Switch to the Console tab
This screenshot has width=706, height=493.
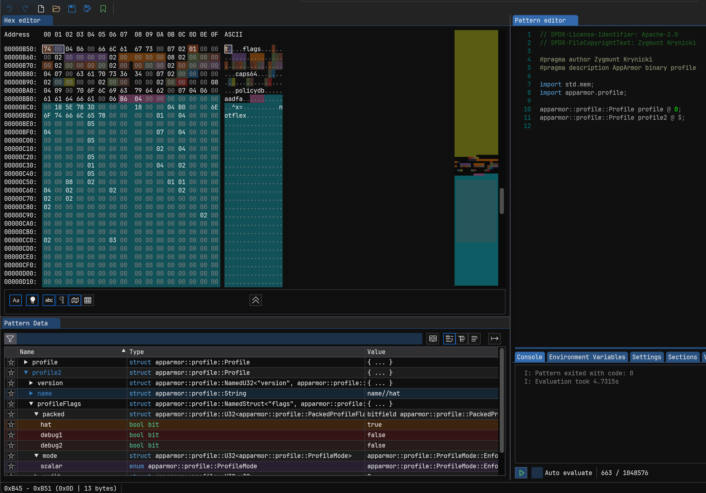529,357
